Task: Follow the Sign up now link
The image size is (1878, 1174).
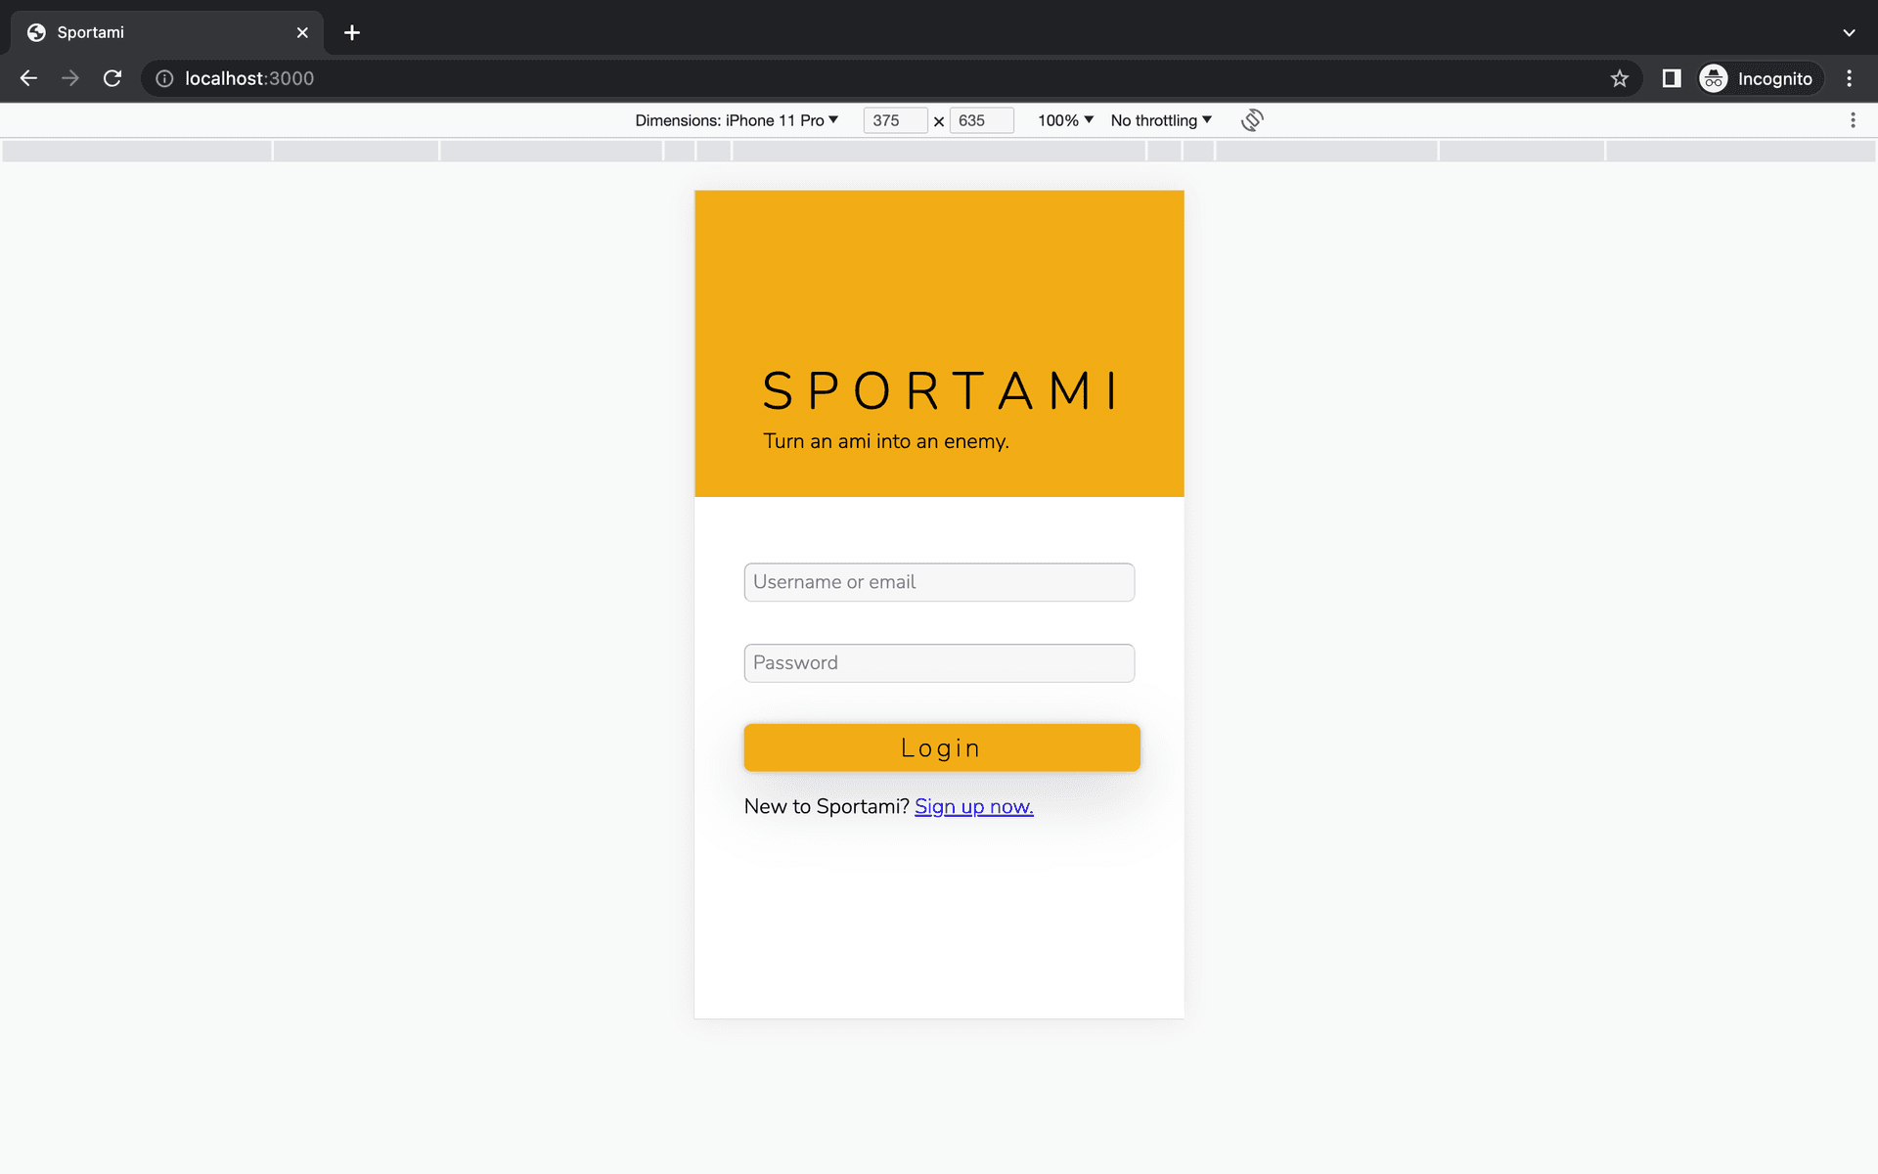Action: tap(973, 806)
